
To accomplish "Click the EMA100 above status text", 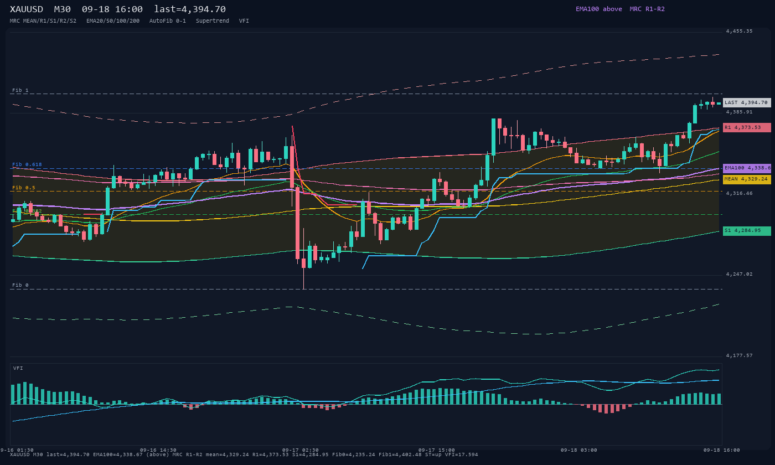I will 599,9.
